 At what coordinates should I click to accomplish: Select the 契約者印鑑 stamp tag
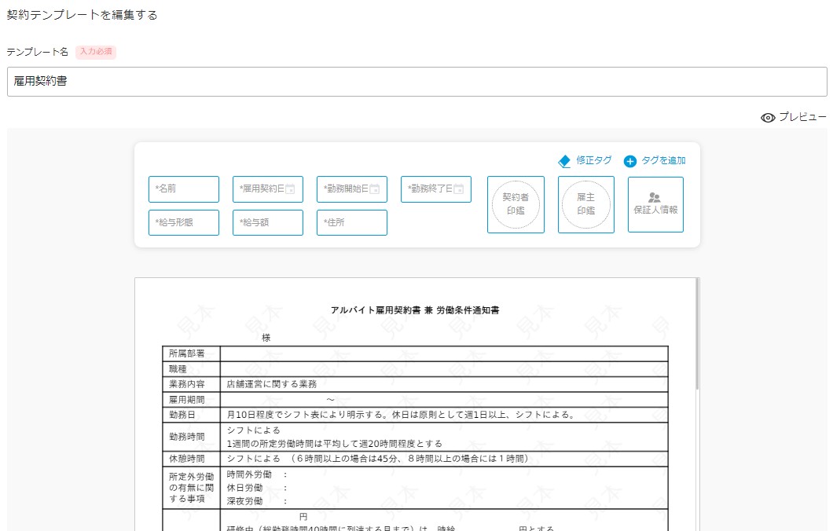[x=516, y=204]
